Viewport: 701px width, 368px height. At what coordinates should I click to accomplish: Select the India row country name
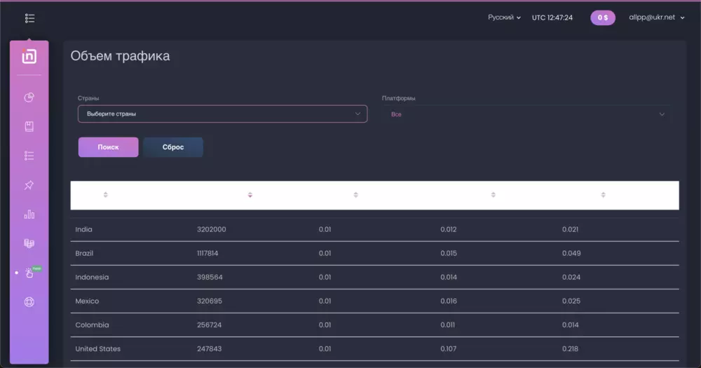tap(83, 229)
